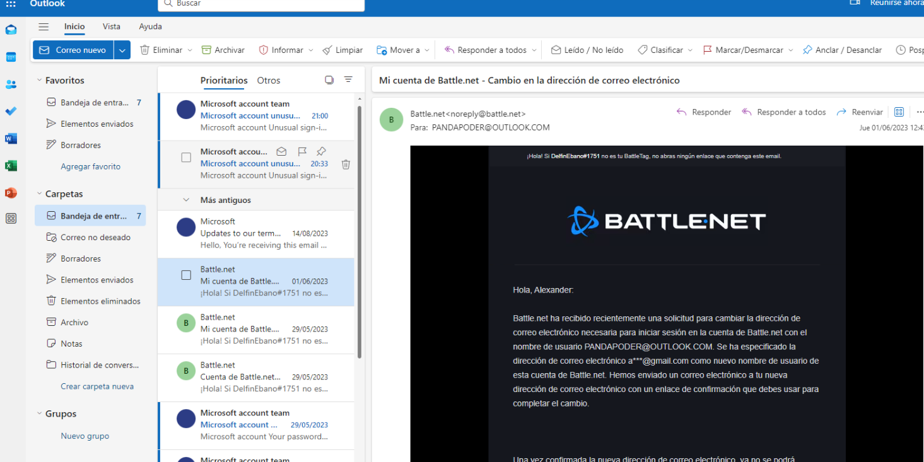Open the Eliminar dropdown arrow
Viewport: 924px width, 462px height.
pos(189,50)
